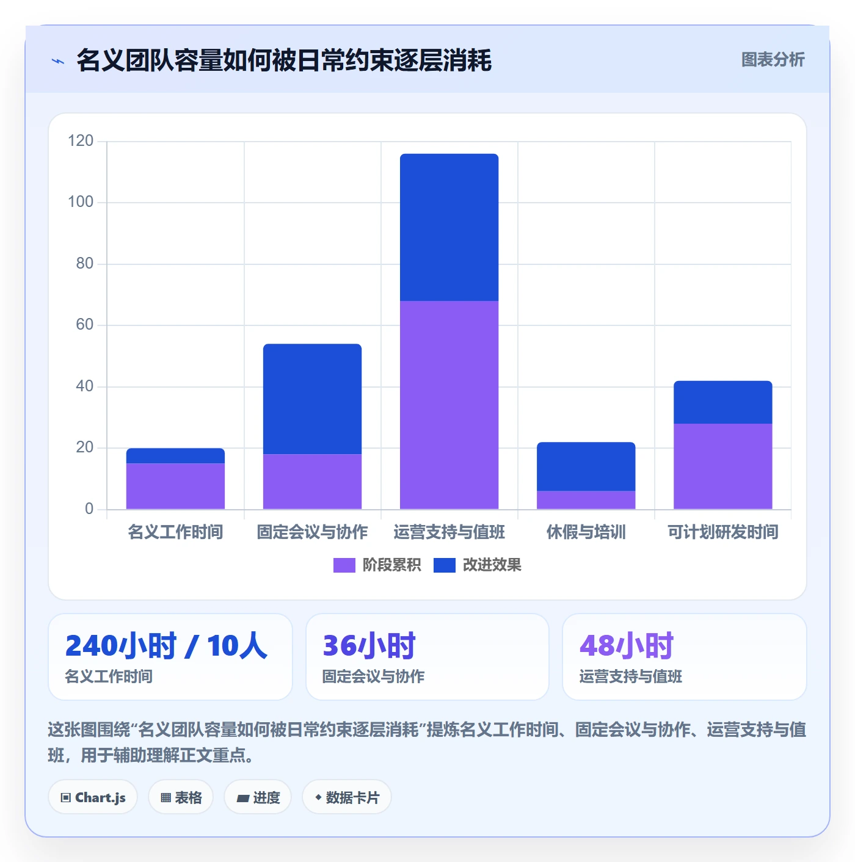Click the purple segment of 名义工作时间 bar
855x862 pixels.
(175, 487)
